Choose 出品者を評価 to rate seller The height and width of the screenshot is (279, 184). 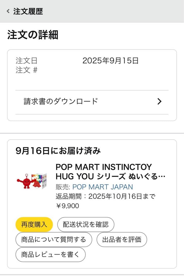tap(122, 239)
